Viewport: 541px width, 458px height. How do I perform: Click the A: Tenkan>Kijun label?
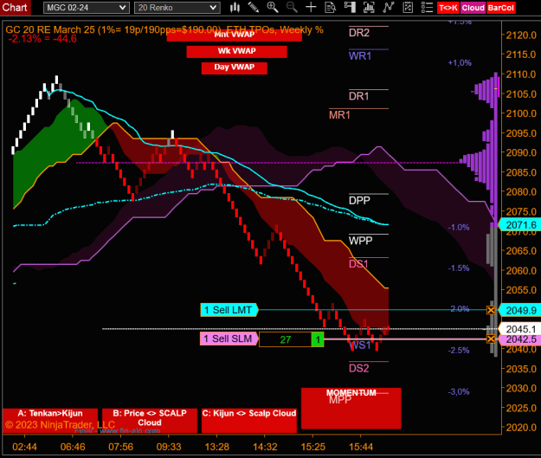pyautogui.click(x=50, y=421)
